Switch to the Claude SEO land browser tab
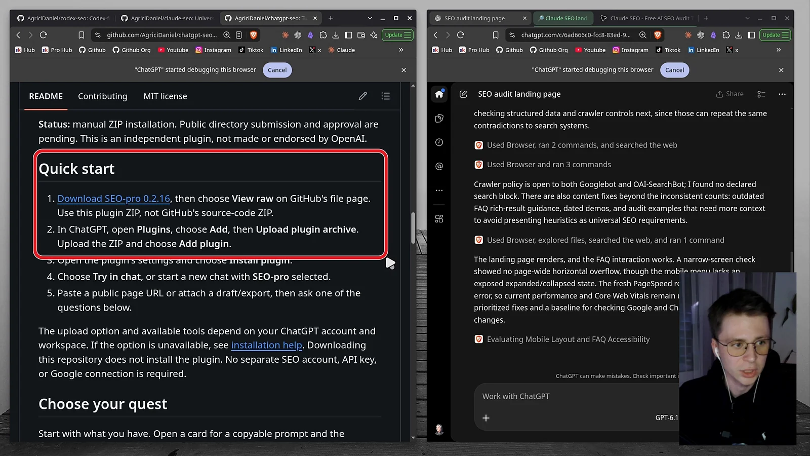This screenshot has height=456, width=810. (562, 18)
